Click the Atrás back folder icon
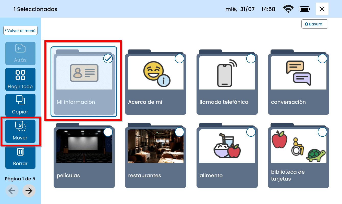This screenshot has height=204, width=342. tap(20, 49)
